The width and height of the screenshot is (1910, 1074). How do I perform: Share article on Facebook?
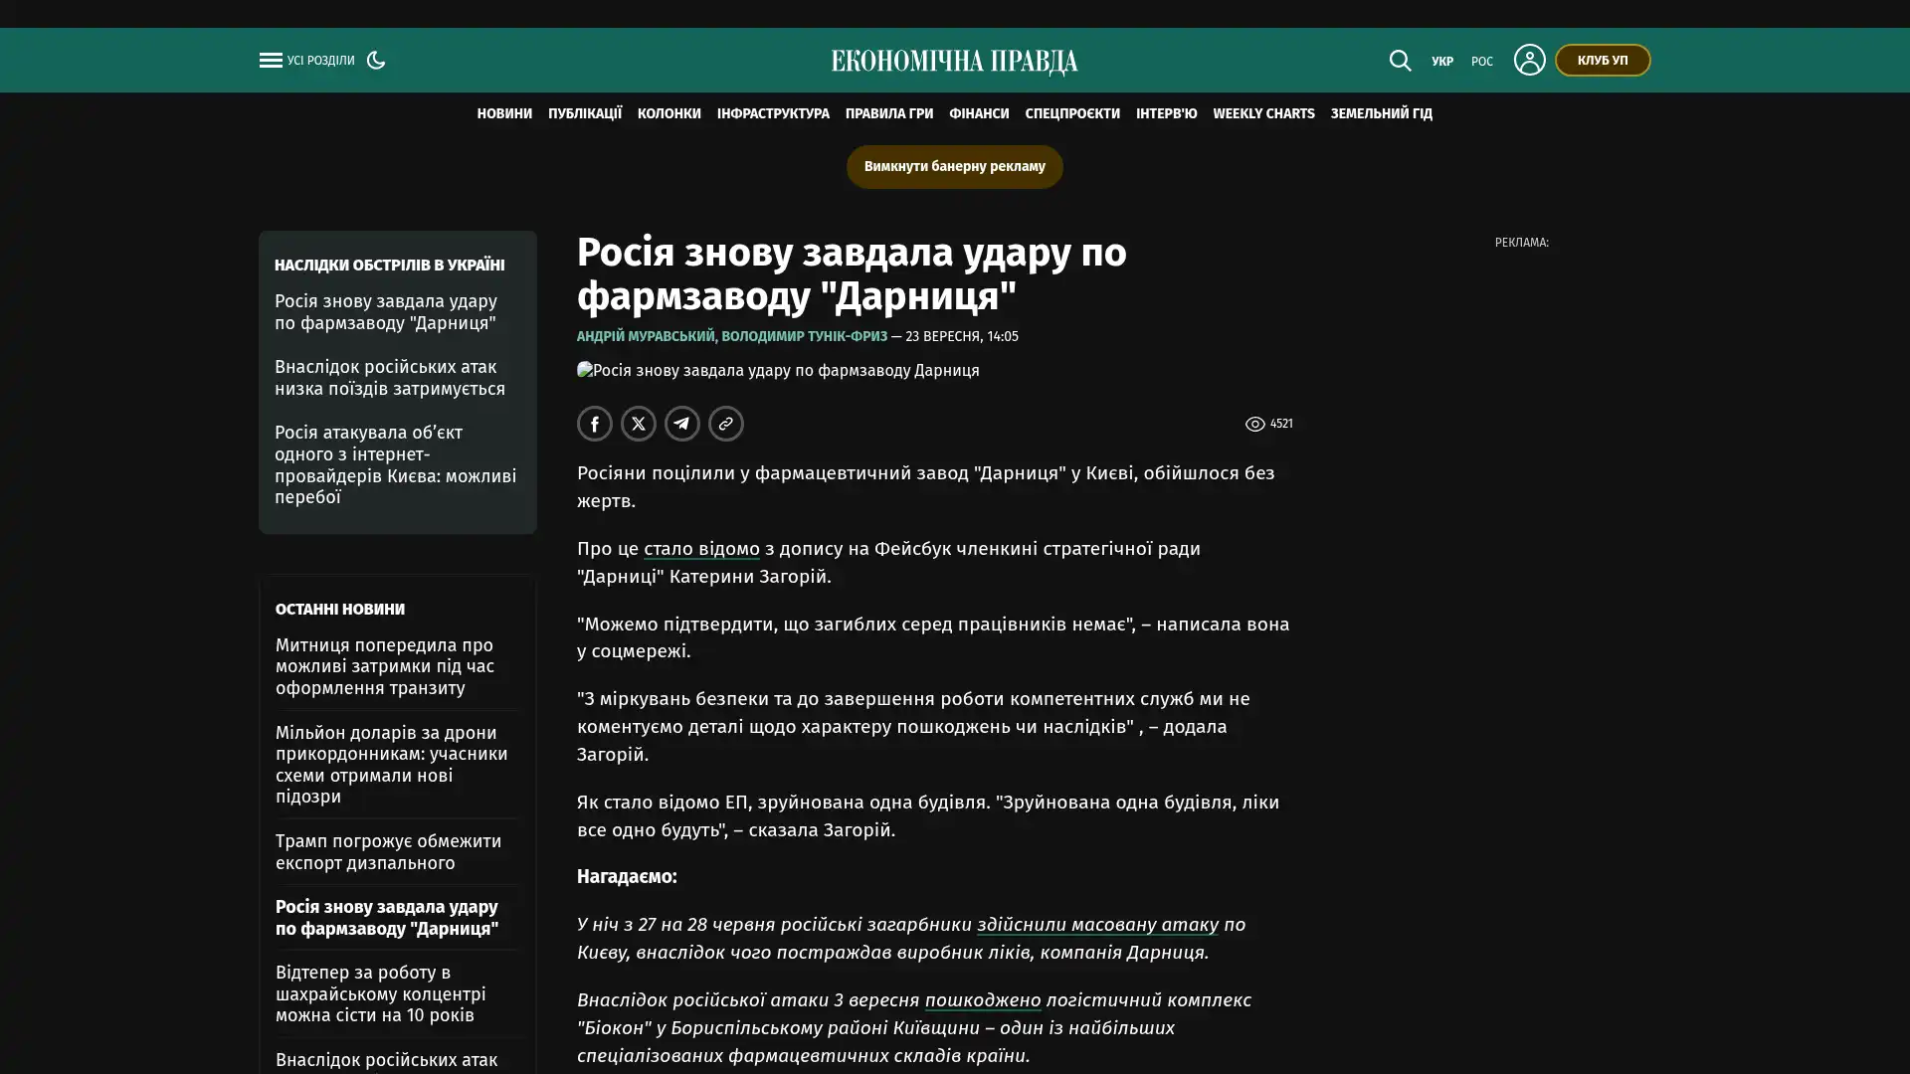595,424
